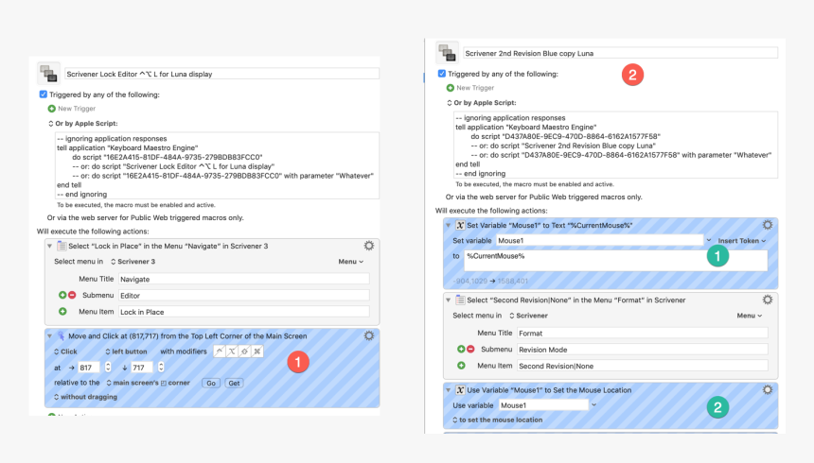Collapse the Select Second Revision|None action
The width and height of the screenshot is (814, 463).
(x=449, y=300)
